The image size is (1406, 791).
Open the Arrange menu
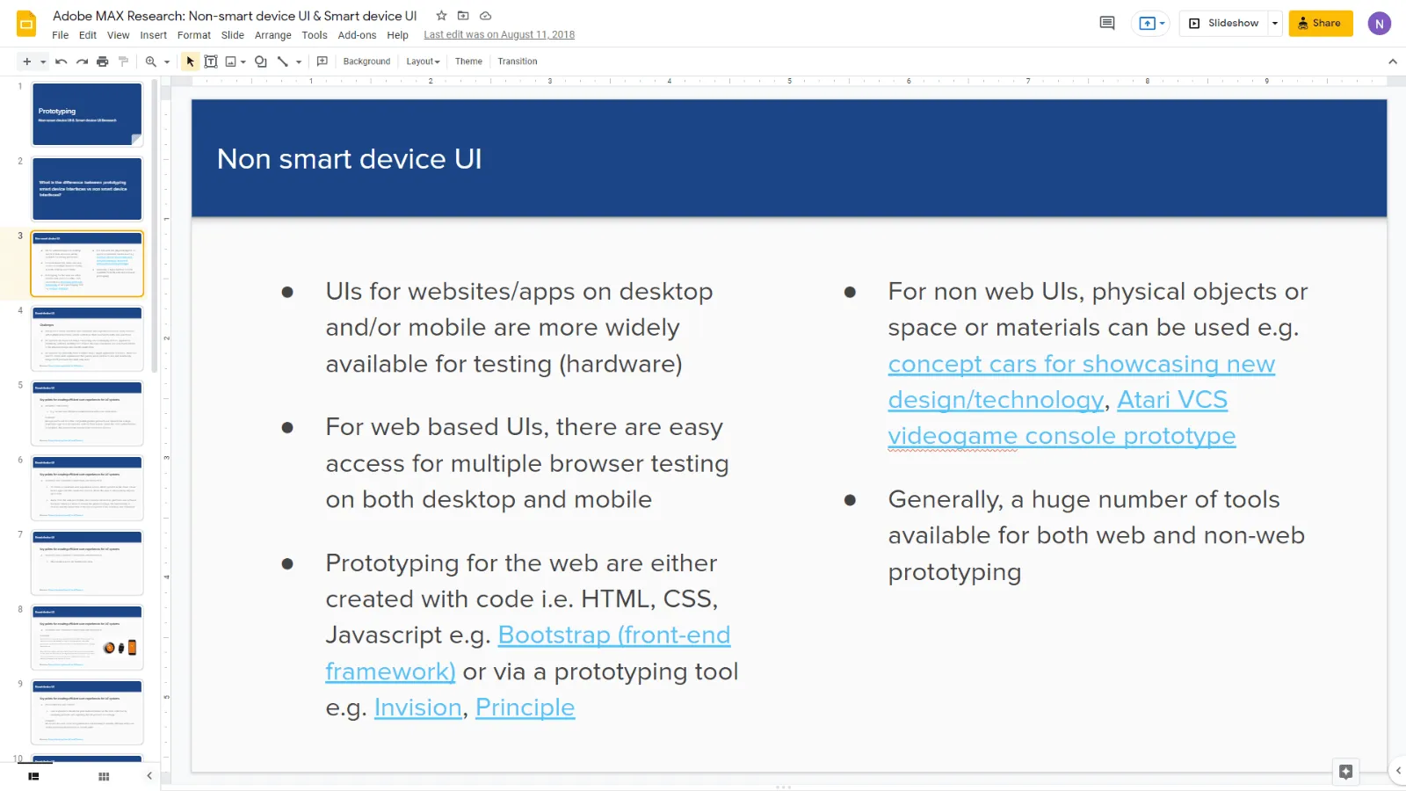coord(273,35)
